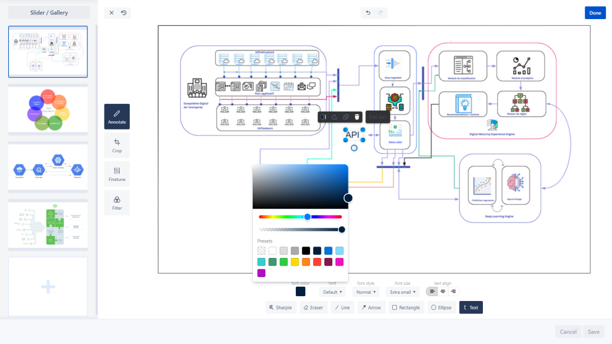The width and height of the screenshot is (612, 344).
Task: Delete the selected annotation with the trash icon
Action: pos(357,117)
